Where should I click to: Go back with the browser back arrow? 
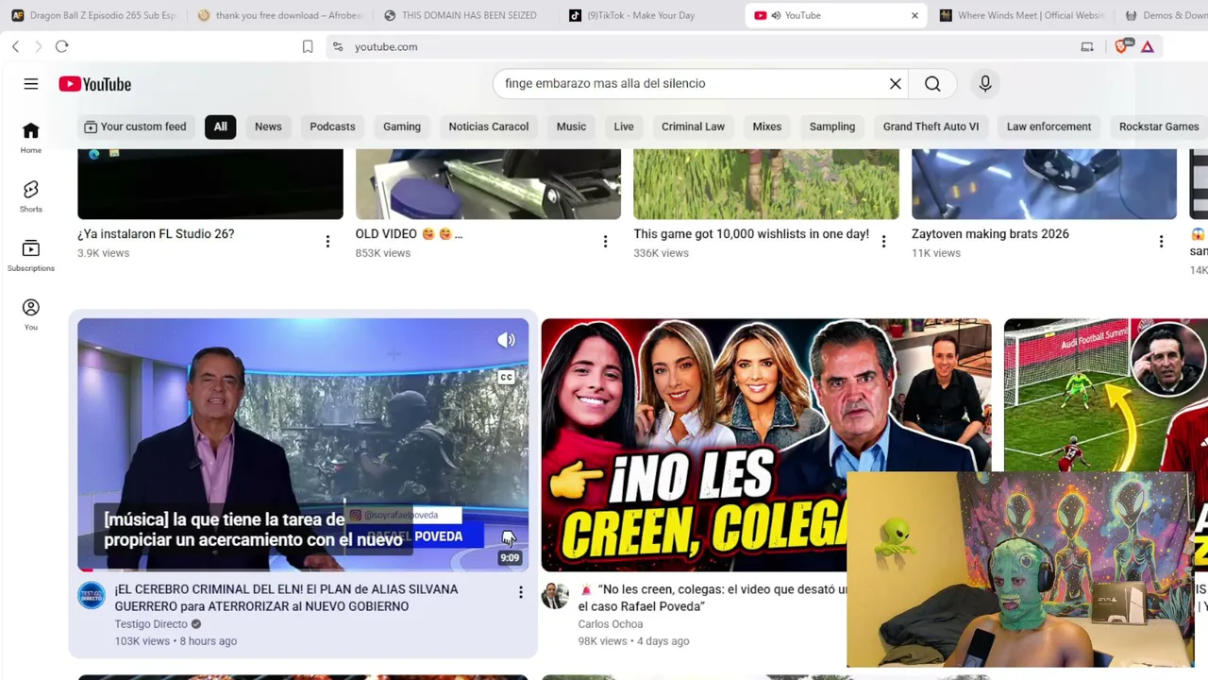pyautogui.click(x=15, y=46)
